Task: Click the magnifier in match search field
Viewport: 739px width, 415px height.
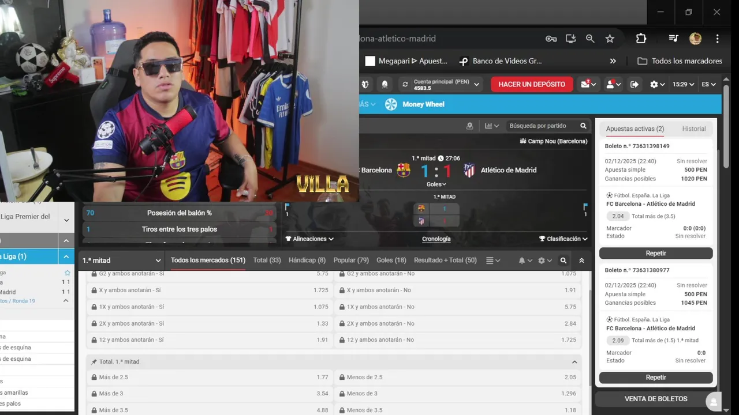Action: click(x=583, y=126)
